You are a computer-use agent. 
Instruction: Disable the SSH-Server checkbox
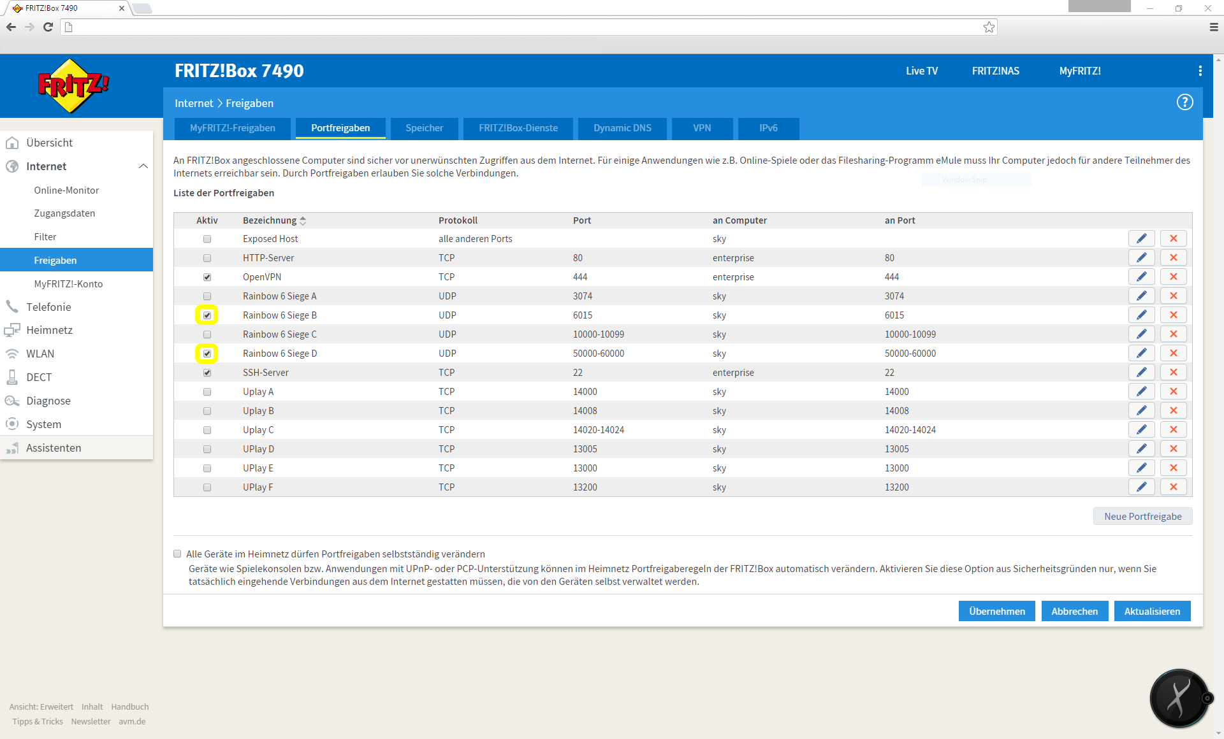point(207,373)
